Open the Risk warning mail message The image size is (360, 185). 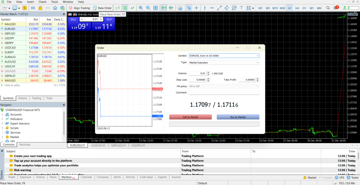click(22, 170)
